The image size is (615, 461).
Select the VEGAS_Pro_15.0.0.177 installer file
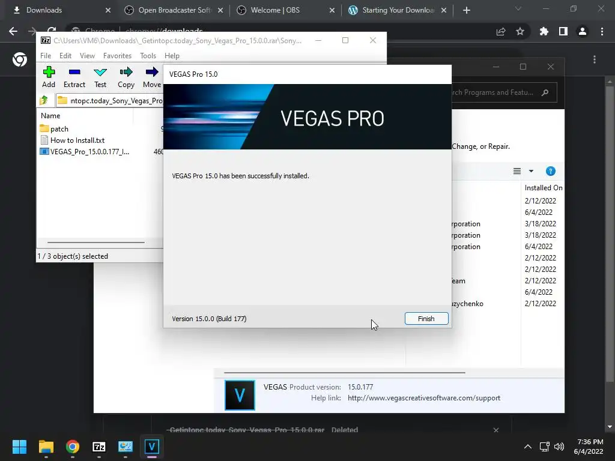[89, 152]
